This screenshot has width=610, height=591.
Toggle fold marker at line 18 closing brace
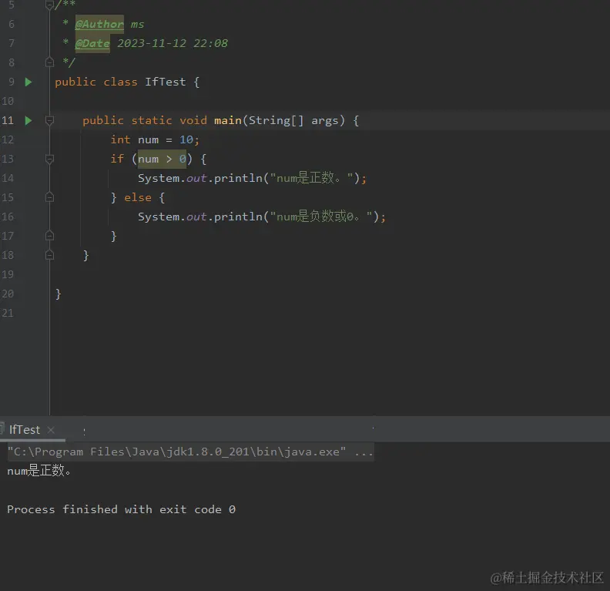click(49, 255)
